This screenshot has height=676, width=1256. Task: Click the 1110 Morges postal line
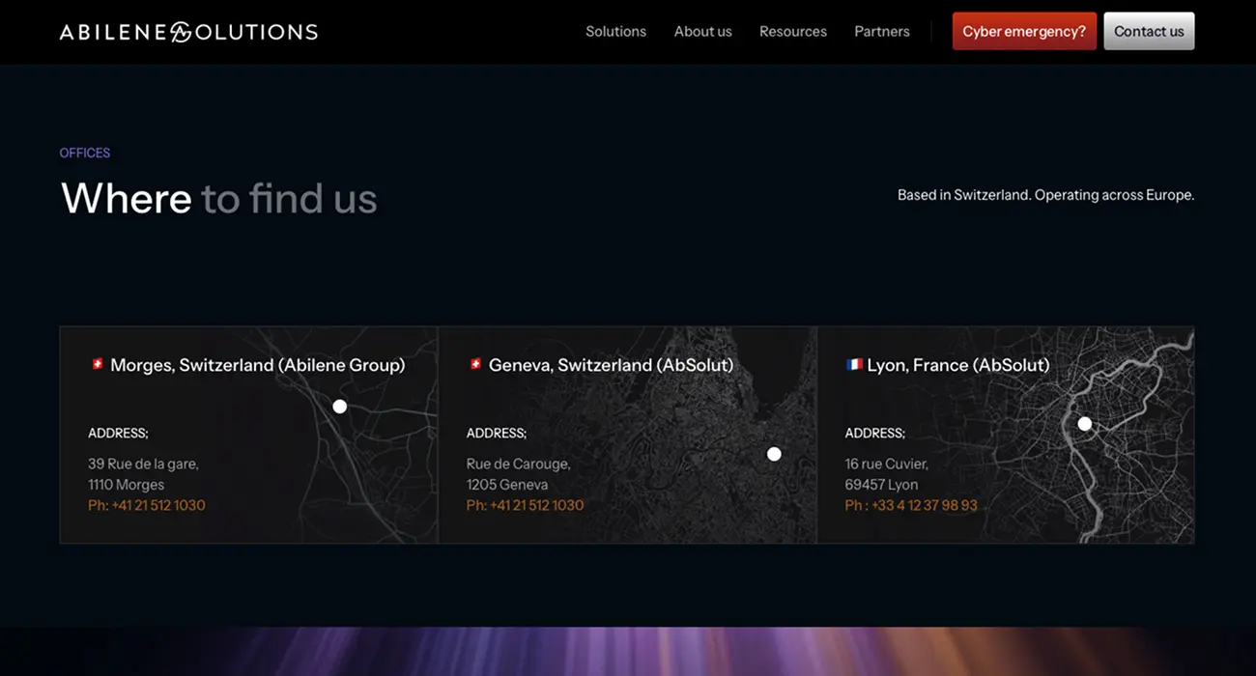point(127,485)
